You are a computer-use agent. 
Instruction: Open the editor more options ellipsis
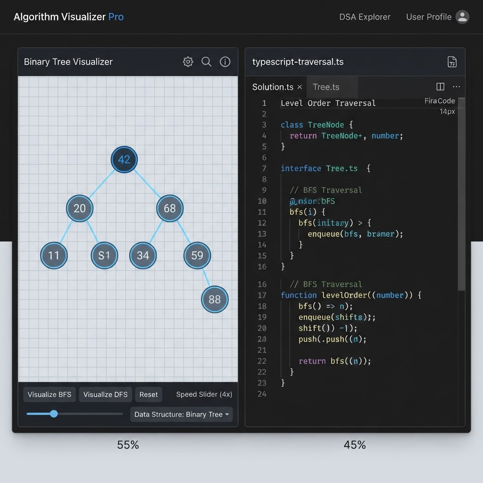pos(456,87)
